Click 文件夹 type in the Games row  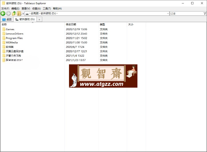[x=103, y=29]
